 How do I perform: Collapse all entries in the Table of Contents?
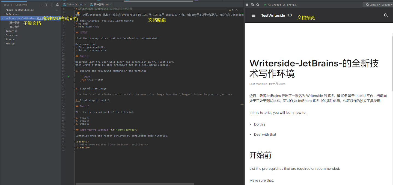52,5
